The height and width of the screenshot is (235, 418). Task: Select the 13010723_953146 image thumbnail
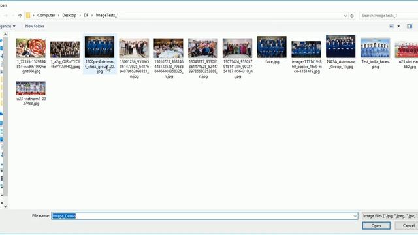pos(169,48)
